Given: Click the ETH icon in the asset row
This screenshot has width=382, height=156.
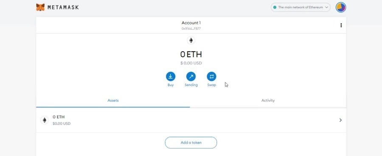Looking at the screenshot, I should (44, 120).
